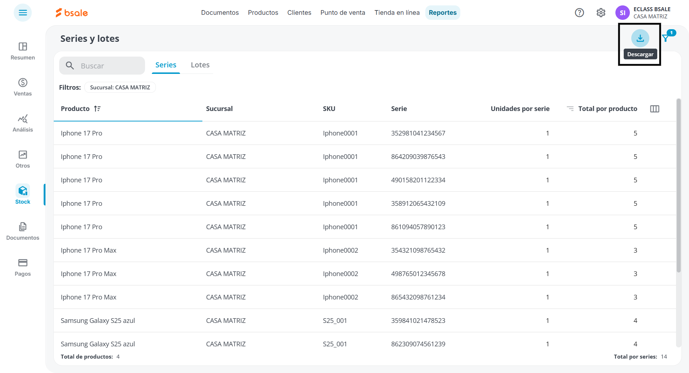Select the Stock sidebar section
The width and height of the screenshot is (689, 373).
(x=23, y=195)
